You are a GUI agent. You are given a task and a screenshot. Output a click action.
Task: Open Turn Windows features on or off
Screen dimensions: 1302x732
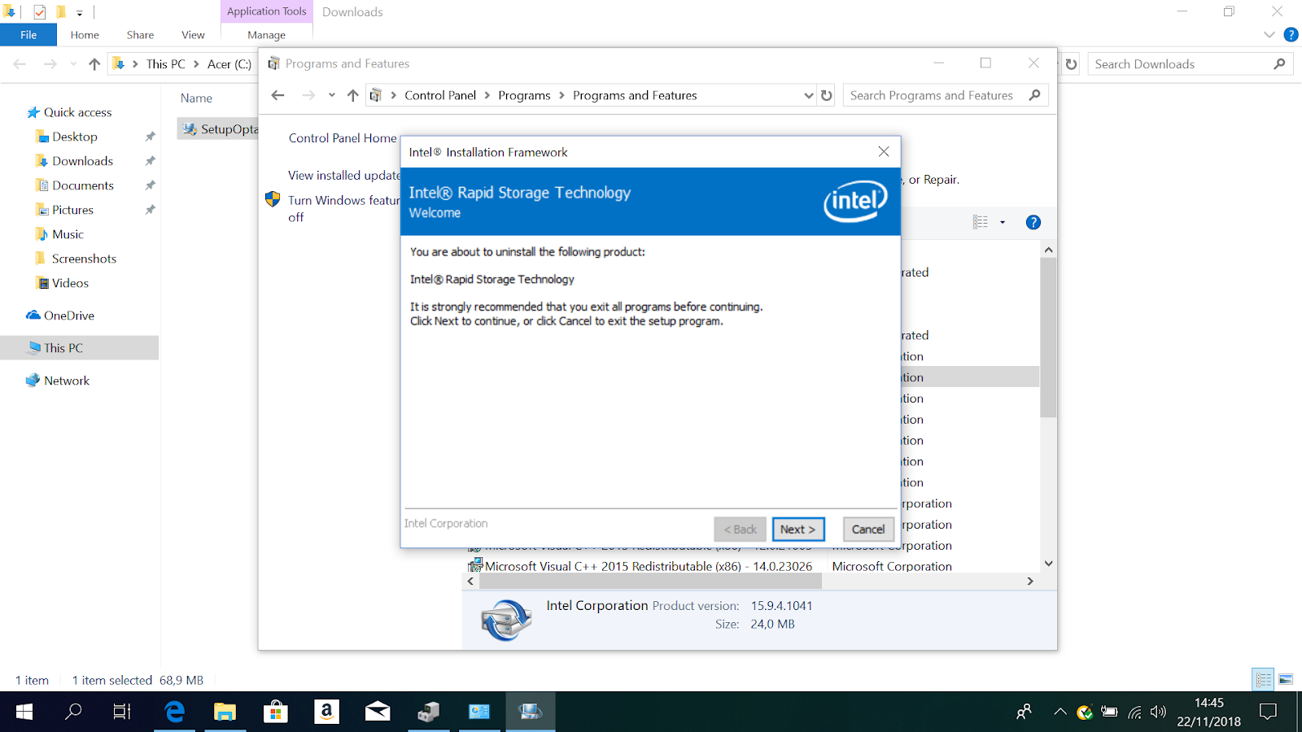tap(343, 208)
